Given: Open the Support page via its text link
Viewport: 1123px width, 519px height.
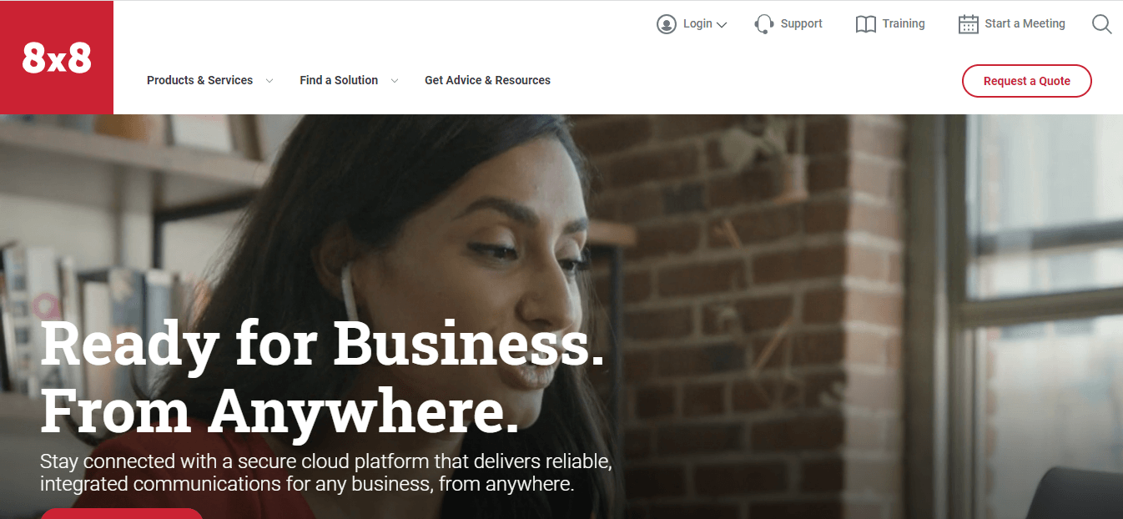Looking at the screenshot, I should (x=799, y=23).
